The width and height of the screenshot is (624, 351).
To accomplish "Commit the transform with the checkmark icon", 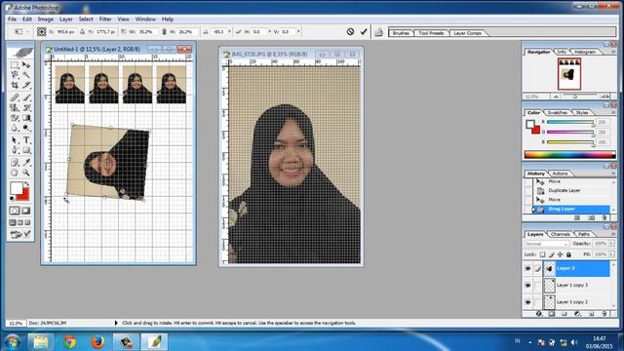I will coord(364,31).
